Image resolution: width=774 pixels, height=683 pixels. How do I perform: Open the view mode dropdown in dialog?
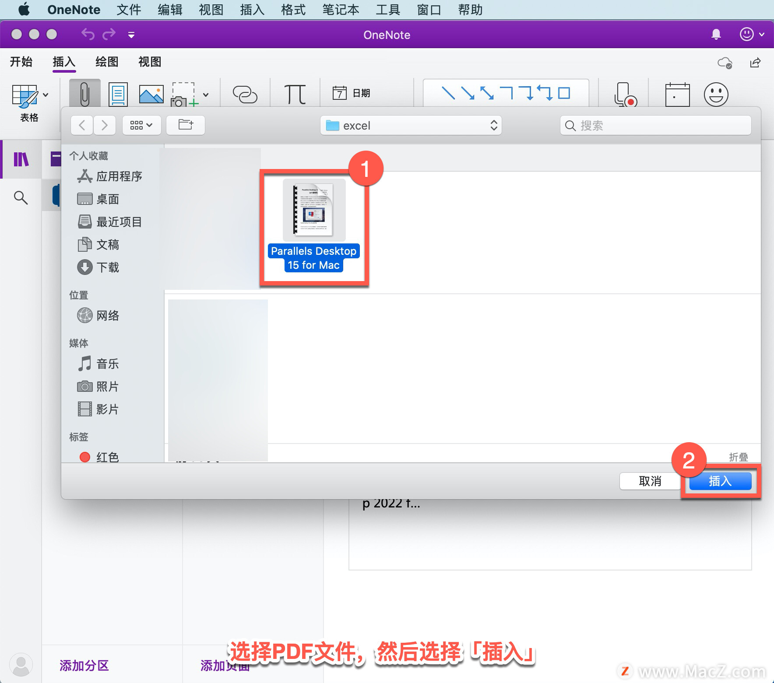pyautogui.click(x=141, y=125)
